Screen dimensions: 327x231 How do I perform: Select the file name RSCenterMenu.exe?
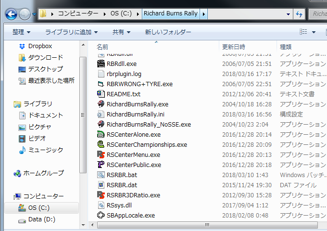click(134, 155)
